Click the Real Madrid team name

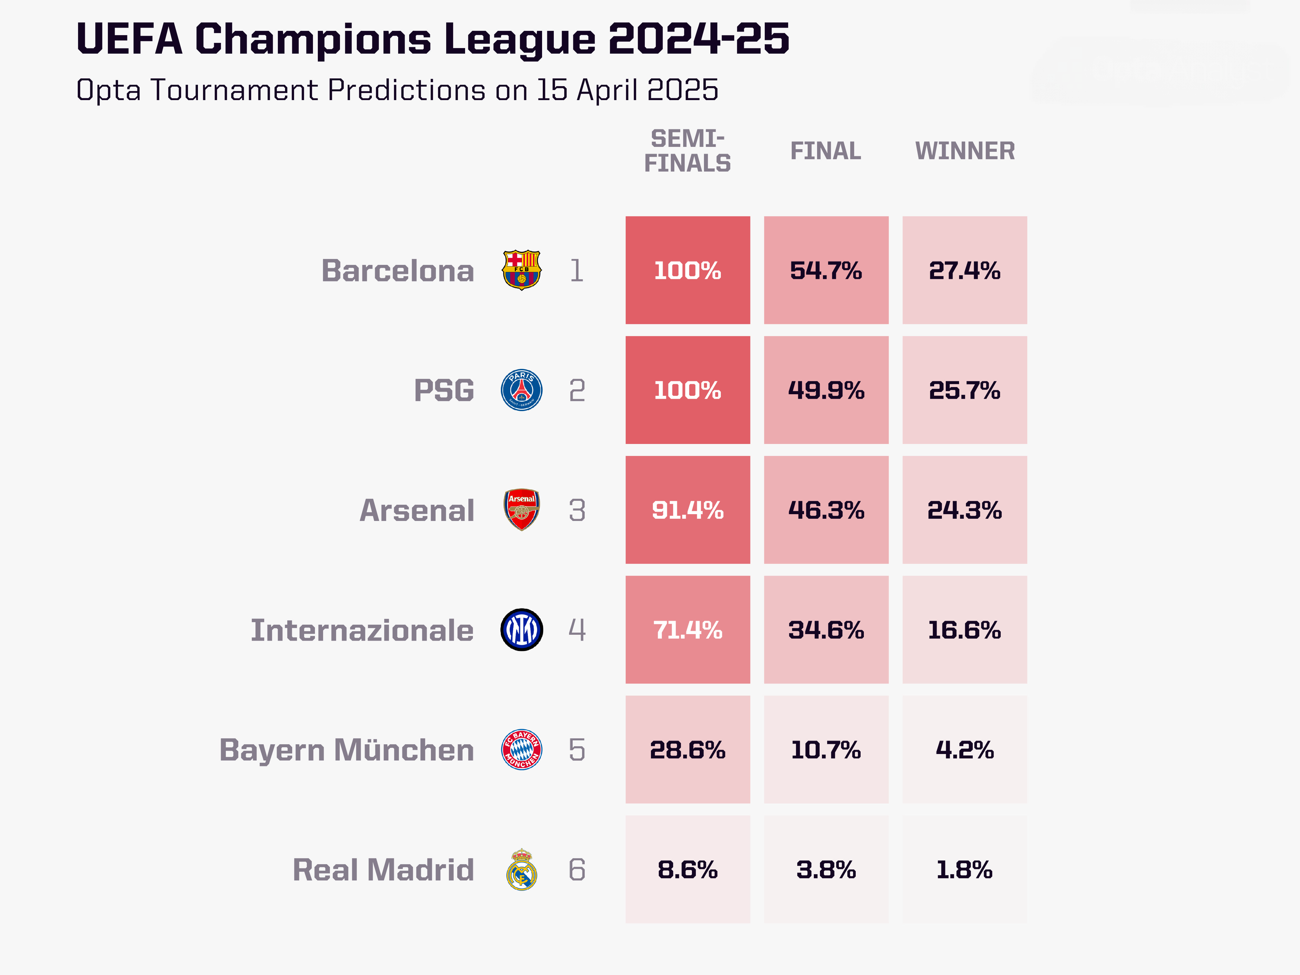(x=383, y=870)
